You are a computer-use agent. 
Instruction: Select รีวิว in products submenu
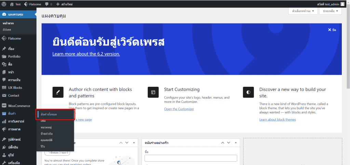pos(43,147)
